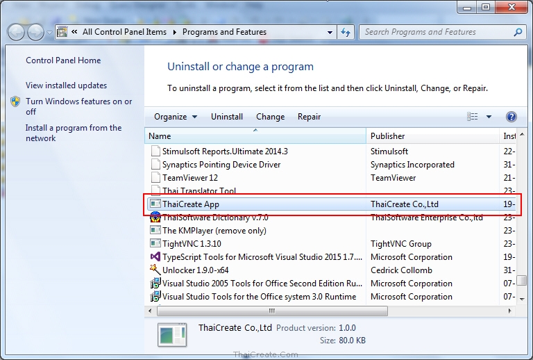Click vertical scrollbar down arrow

(x=522, y=299)
